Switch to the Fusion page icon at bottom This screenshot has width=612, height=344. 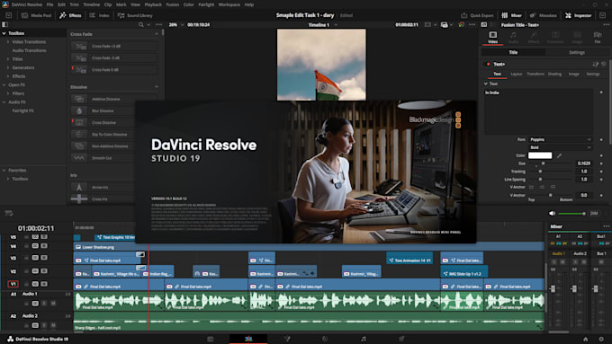coord(287,339)
